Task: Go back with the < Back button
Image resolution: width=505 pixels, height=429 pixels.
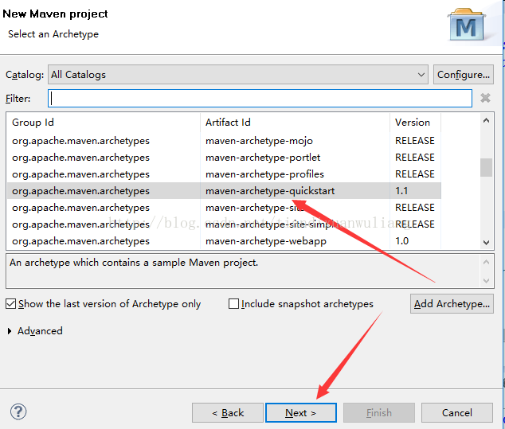Action: click(x=228, y=412)
